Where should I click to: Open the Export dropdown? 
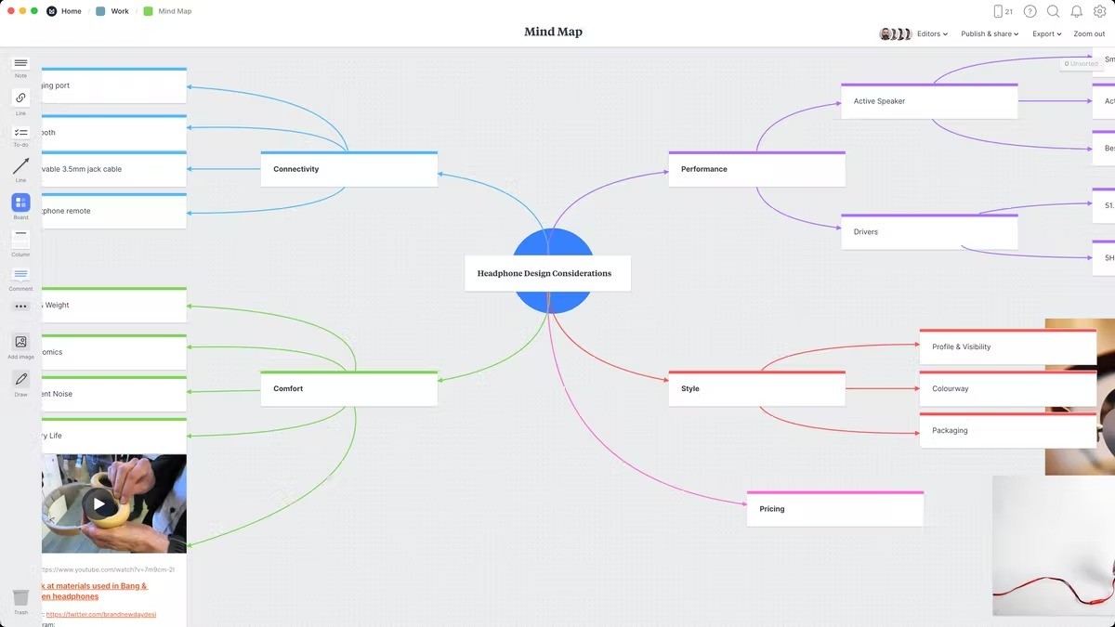click(1046, 33)
